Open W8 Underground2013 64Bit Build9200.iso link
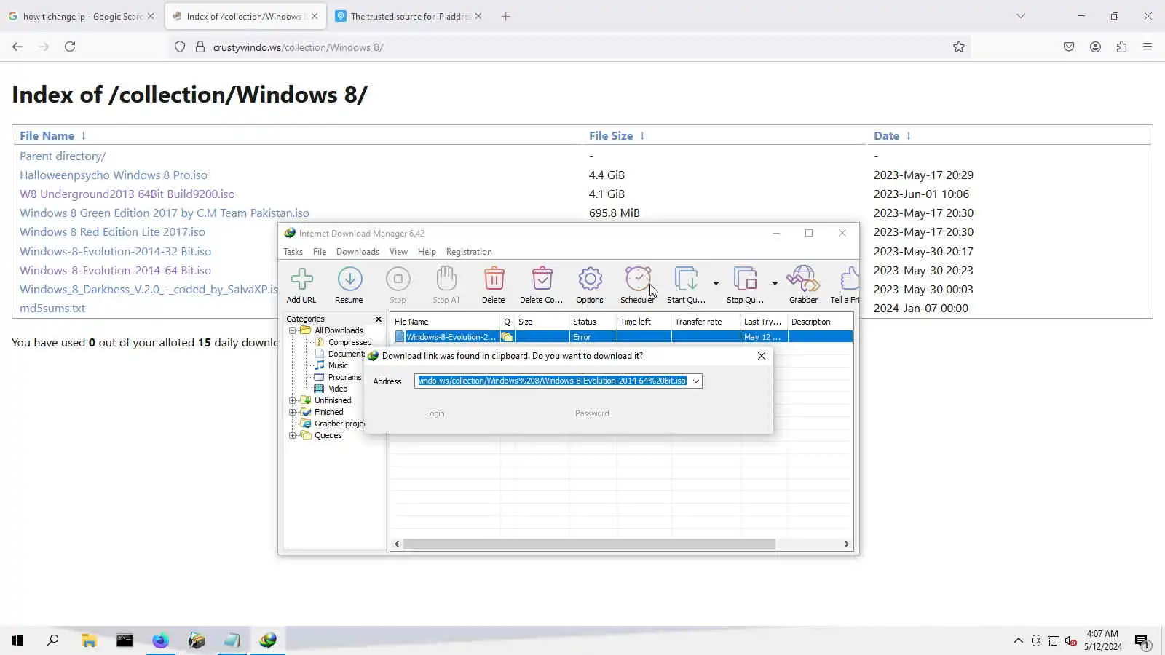Viewport: 1165px width, 655px height. click(x=127, y=194)
